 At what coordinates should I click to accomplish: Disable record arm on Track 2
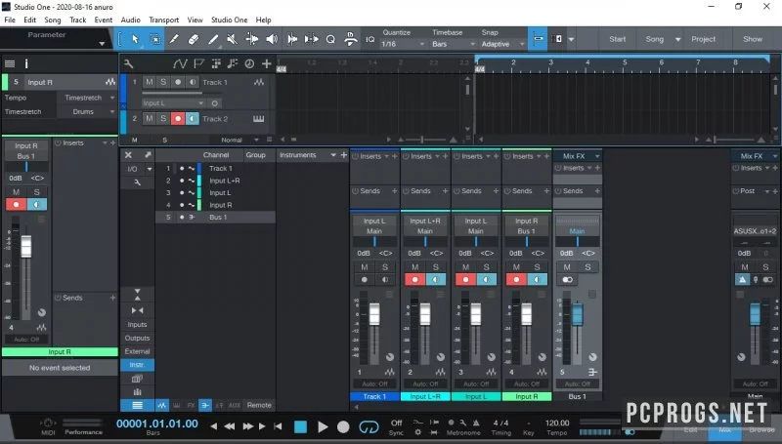click(178, 118)
